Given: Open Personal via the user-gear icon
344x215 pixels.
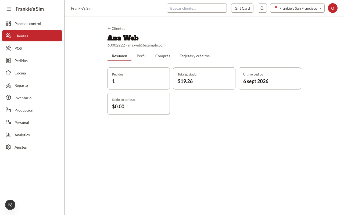Looking at the screenshot, I should pyautogui.click(x=8, y=122).
